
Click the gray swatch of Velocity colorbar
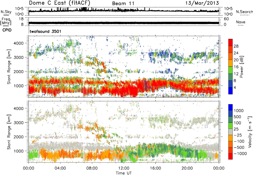pyautogui.click(x=231, y=132)
